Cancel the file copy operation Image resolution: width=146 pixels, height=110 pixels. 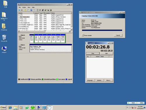118,35
